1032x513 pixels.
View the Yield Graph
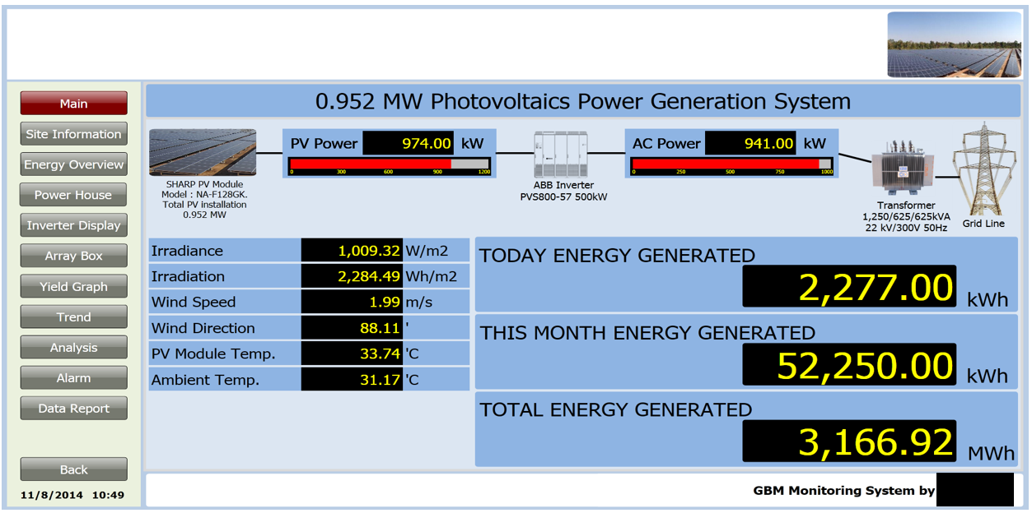[73, 287]
